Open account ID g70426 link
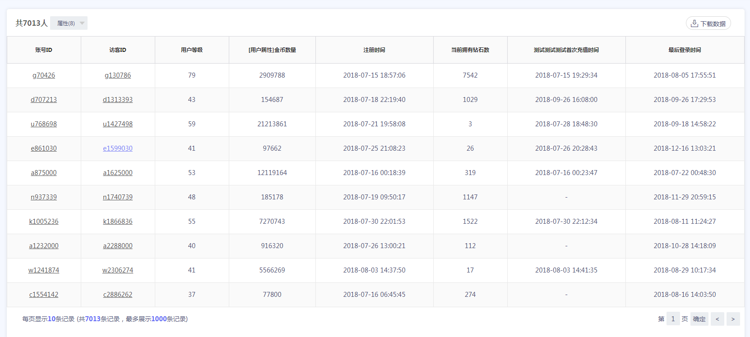This screenshot has width=750, height=337. (44, 75)
